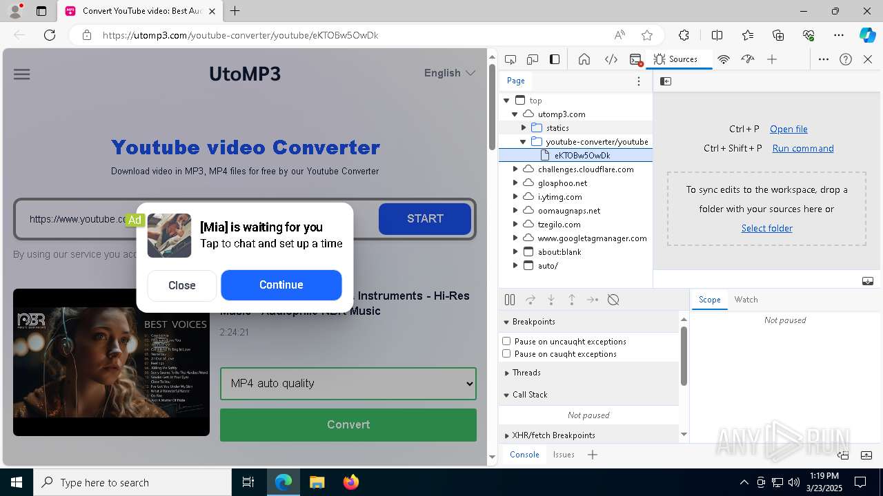Viewport: 883px width, 496px height.
Task: Expand the statics folder
Action: tap(524, 128)
